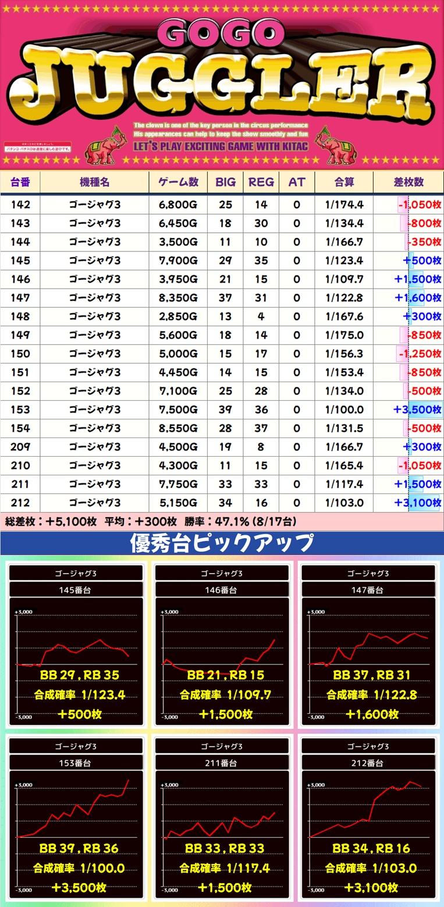Viewport: 444px width, 907px height.
Task: Open the 145番台 graph card
Action: (76, 645)
